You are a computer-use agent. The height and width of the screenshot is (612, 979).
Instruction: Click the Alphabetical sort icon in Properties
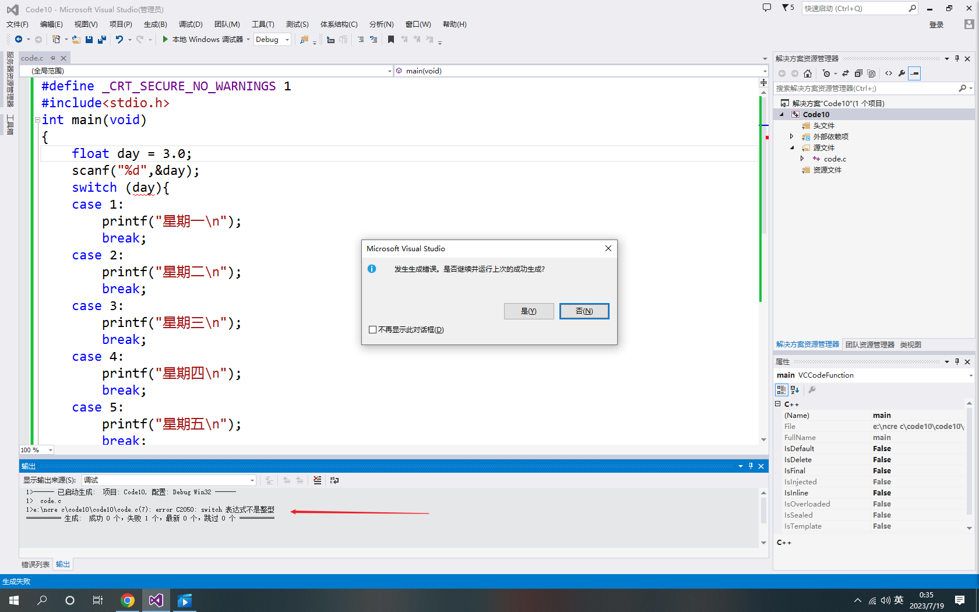click(x=795, y=390)
